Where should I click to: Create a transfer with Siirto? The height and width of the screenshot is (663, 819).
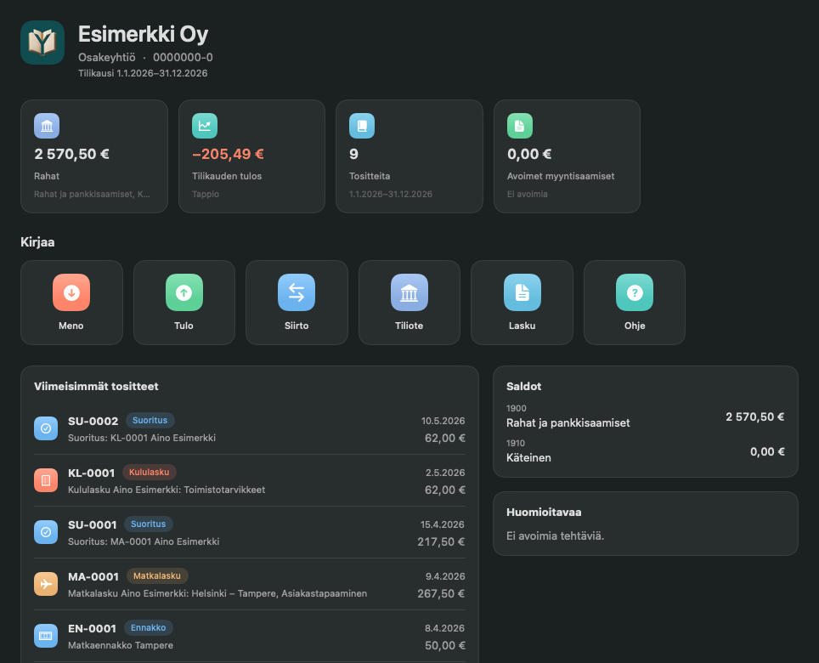pos(297,303)
